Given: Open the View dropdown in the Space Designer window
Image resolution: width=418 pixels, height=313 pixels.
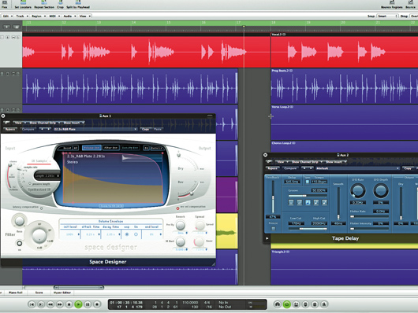Looking at the screenshot, I should coord(20,123).
